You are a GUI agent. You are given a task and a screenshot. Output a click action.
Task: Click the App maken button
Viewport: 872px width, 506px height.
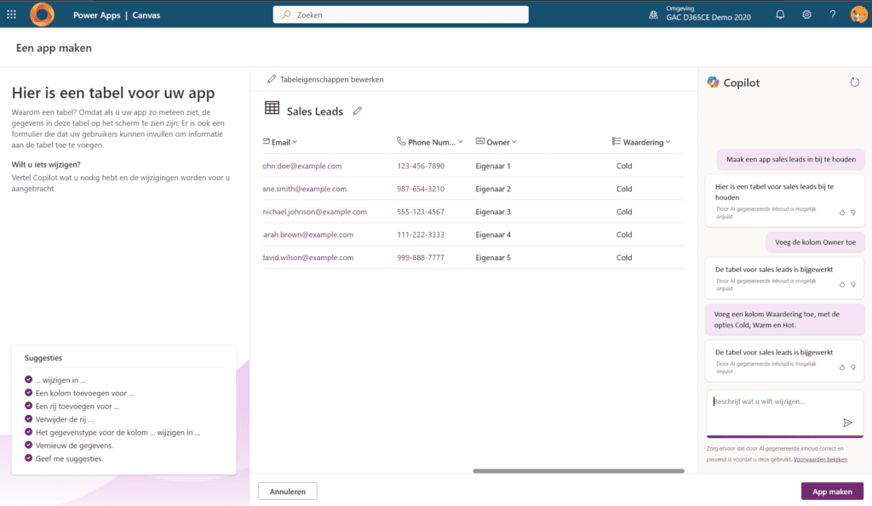pyautogui.click(x=832, y=492)
